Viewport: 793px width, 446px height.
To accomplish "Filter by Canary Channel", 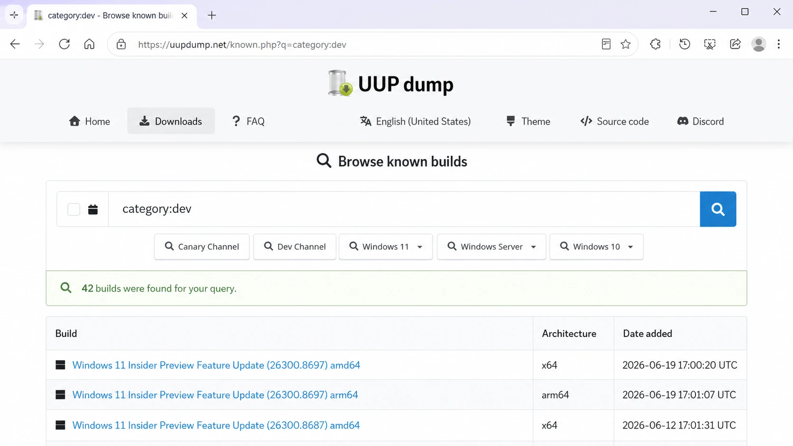I will (202, 246).
